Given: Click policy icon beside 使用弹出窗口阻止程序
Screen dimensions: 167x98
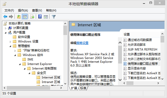Looking at the screenshot, I should (125, 64).
